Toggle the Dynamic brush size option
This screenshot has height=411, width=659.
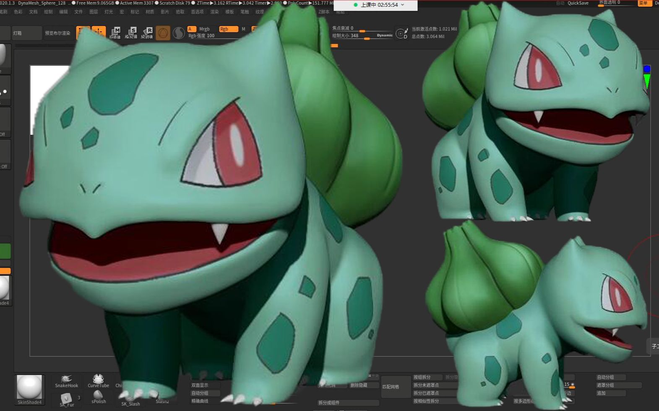[x=385, y=36]
